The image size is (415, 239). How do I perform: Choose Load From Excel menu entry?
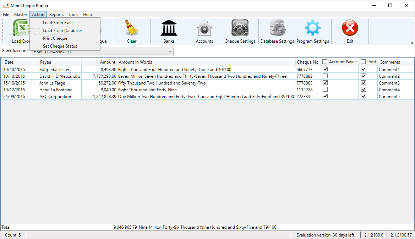pos(65,23)
